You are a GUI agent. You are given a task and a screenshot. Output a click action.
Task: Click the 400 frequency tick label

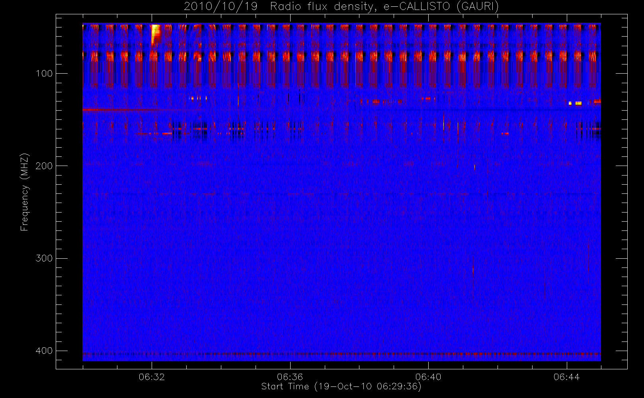point(44,351)
